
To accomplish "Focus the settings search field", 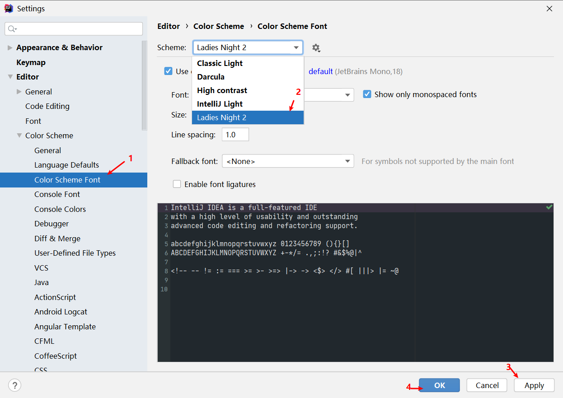I will pos(74,29).
